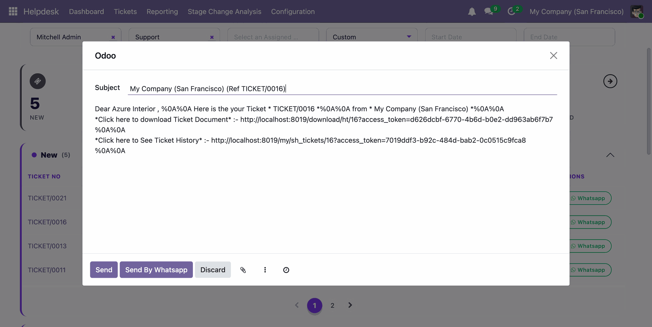Click Whatsapp button for TICKET/0016
The image size is (652, 327).
click(x=590, y=222)
